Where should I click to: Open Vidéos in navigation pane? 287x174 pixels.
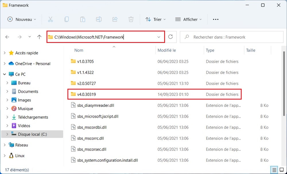(24, 126)
